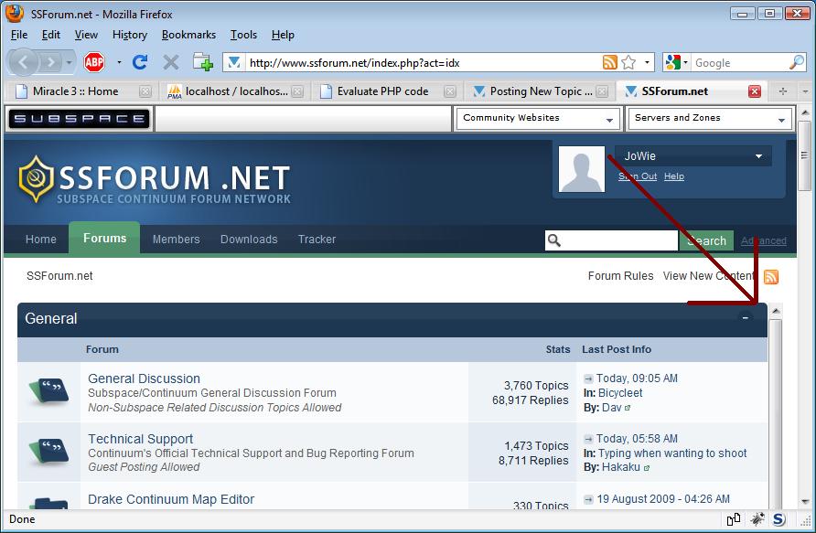Open the bookmark star dropdown arrow
Image resolution: width=816 pixels, height=533 pixels.
[x=647, y=62]
